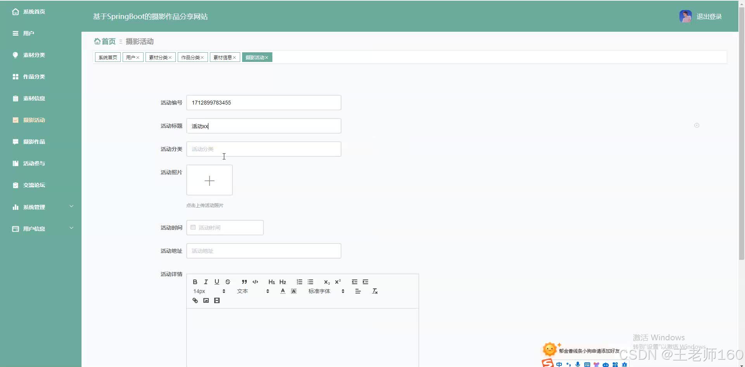Apply superscript formatting
This screenshot has height=367, width=745.
point(338,282)
